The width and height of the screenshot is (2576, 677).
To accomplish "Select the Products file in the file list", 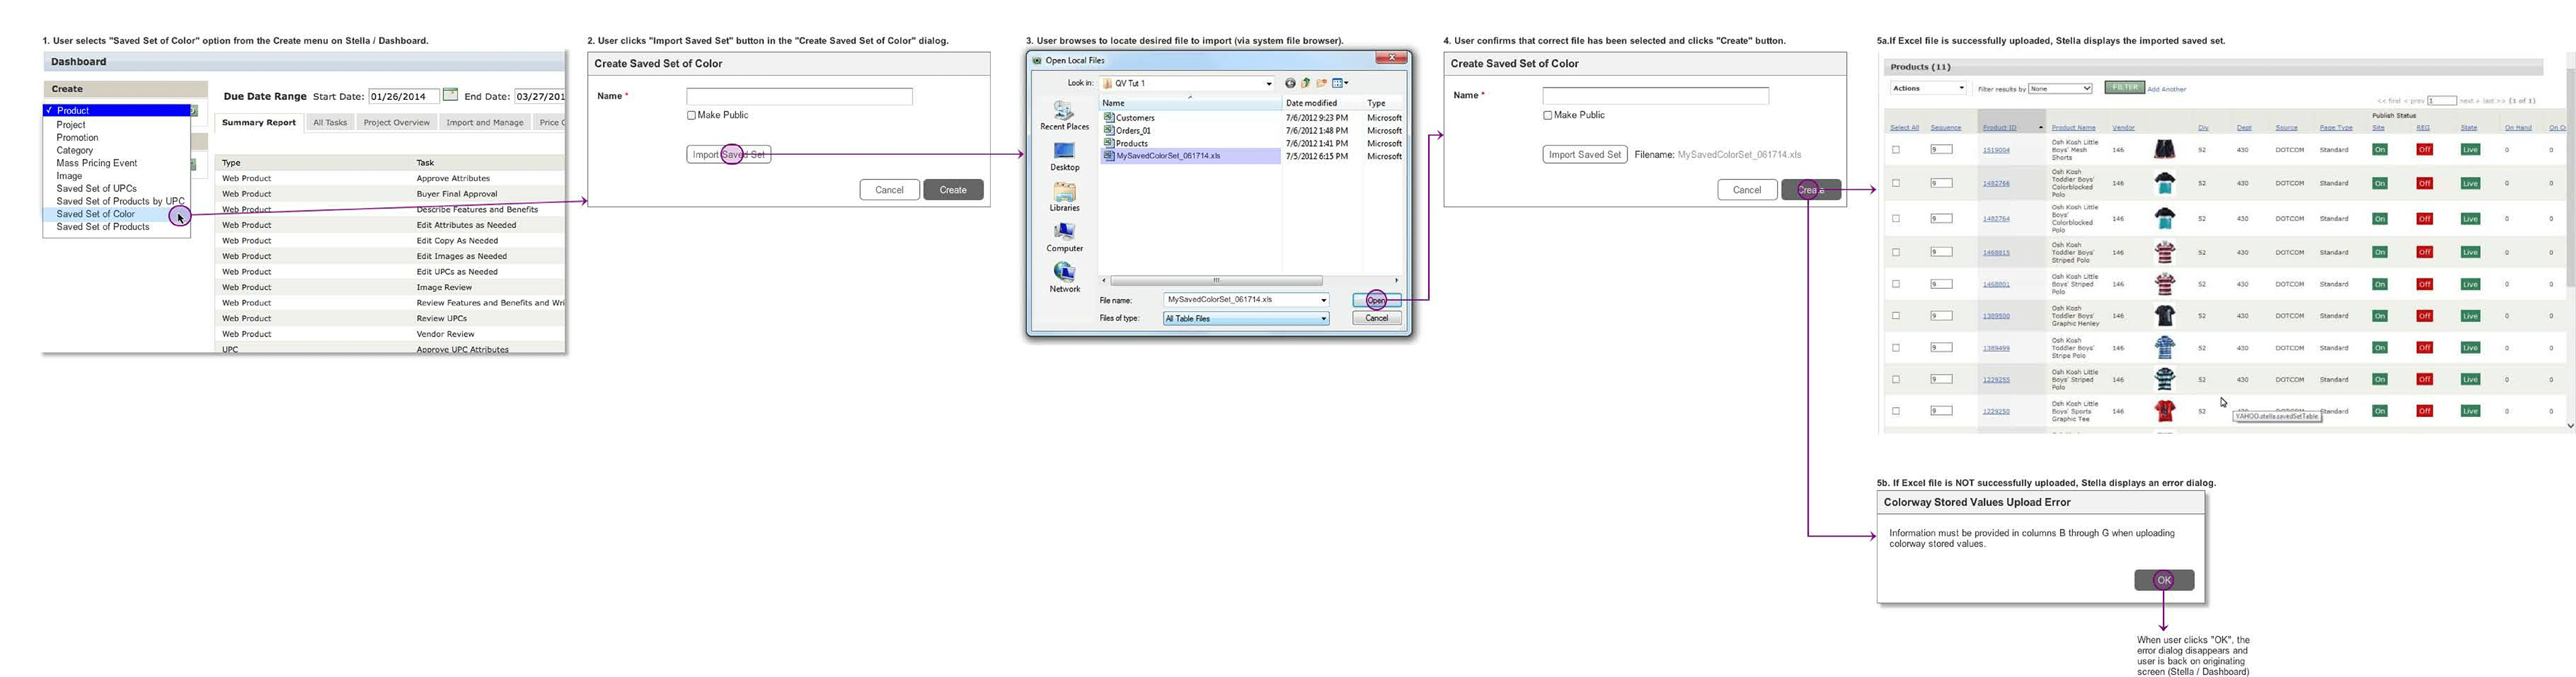I will pyautogui.click(x=1126, y=144).
